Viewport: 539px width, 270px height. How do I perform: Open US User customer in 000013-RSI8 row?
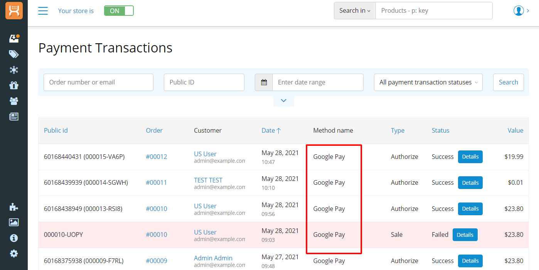point(205,206)
